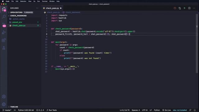
Task: Open Source Control view with pink badge
Action: 4,25
